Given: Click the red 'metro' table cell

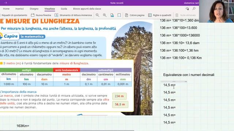Looking at the screenshot, I should (67, 74).
